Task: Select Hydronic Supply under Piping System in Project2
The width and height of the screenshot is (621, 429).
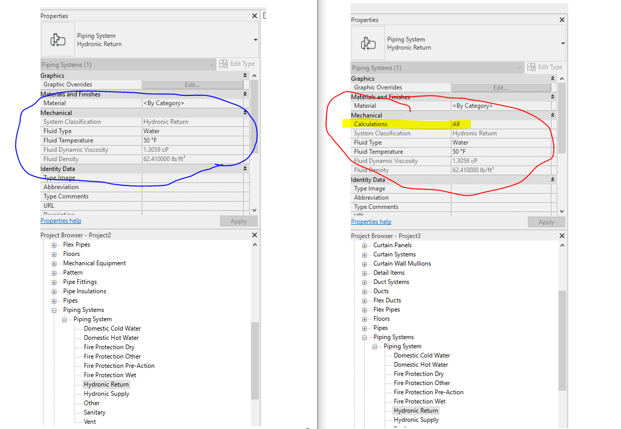Action: [x=107, y=393]
